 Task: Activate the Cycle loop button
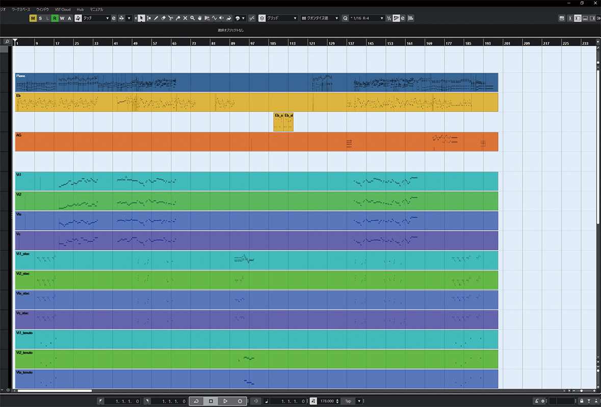coord(196,401)
